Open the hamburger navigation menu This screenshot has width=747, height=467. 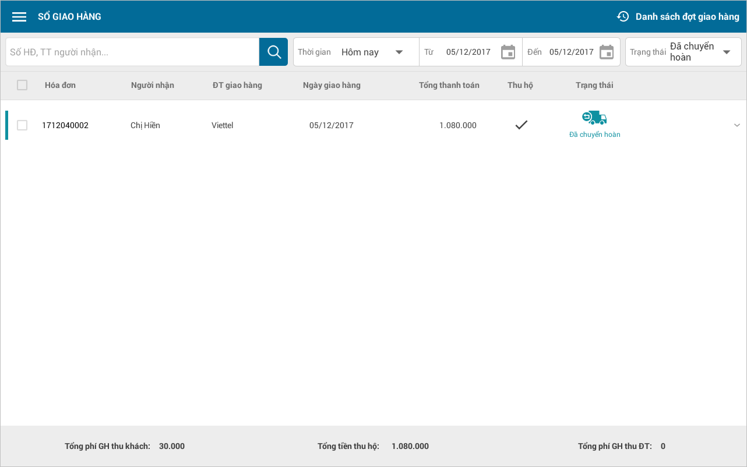pos(19,17)
